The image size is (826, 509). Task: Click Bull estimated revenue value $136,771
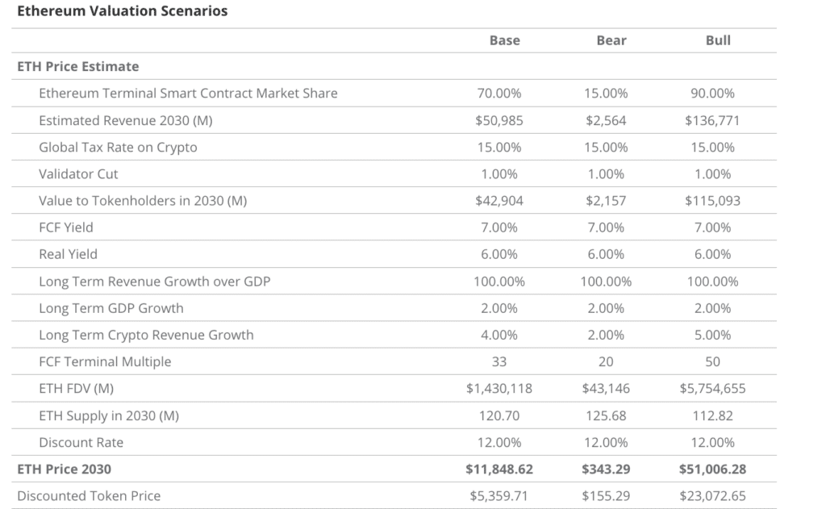click(712, 121)
